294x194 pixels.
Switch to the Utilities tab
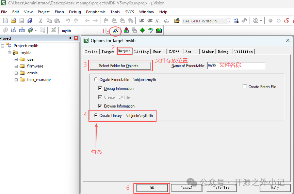[243, 52]
